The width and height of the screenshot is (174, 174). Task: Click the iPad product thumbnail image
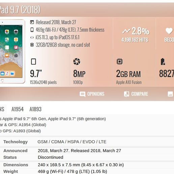pyautogui.click(x=12, y=52)
